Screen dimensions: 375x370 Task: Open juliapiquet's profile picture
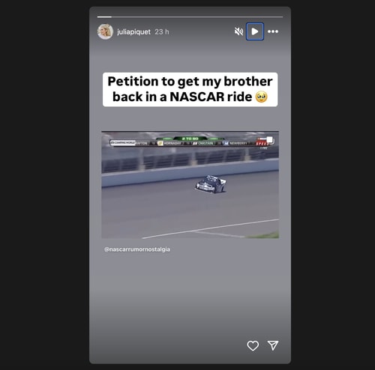[105, 31]
